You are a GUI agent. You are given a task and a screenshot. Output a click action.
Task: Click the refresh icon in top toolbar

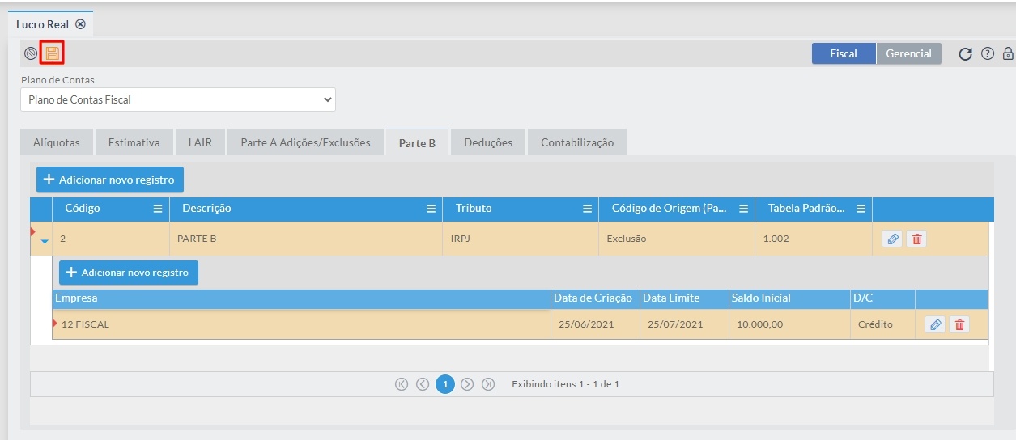[x=965, y=54]
